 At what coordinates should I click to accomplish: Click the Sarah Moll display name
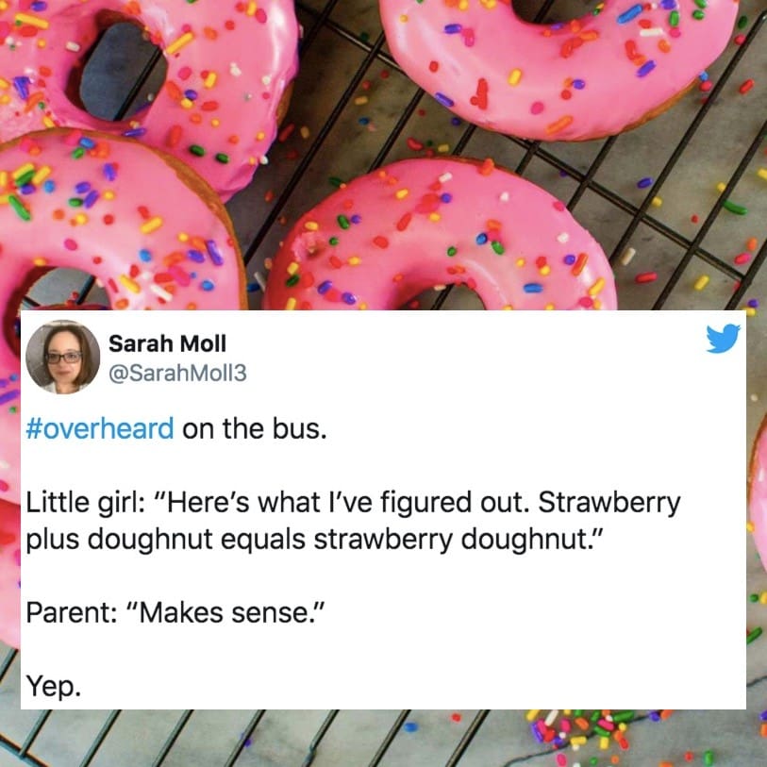(167, 343)
